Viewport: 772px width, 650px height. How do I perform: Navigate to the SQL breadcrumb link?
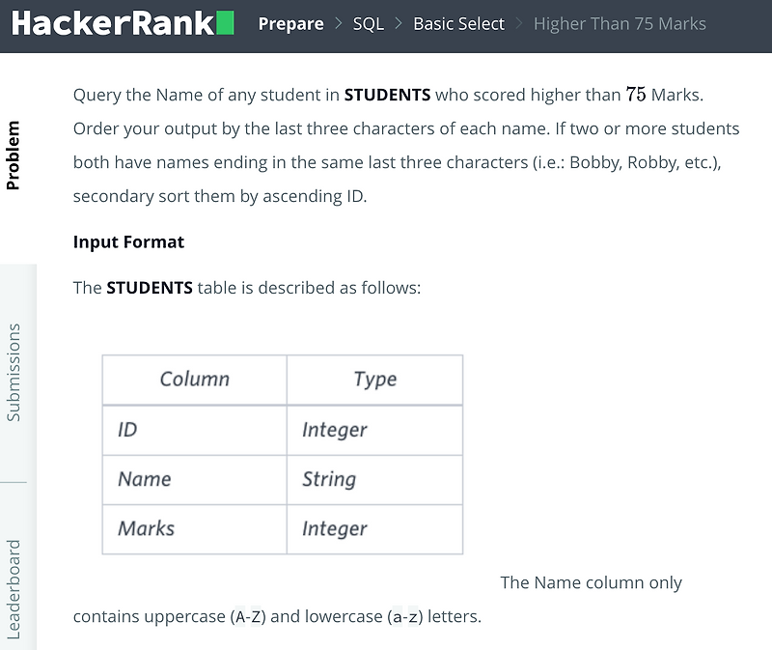(369, 23)
